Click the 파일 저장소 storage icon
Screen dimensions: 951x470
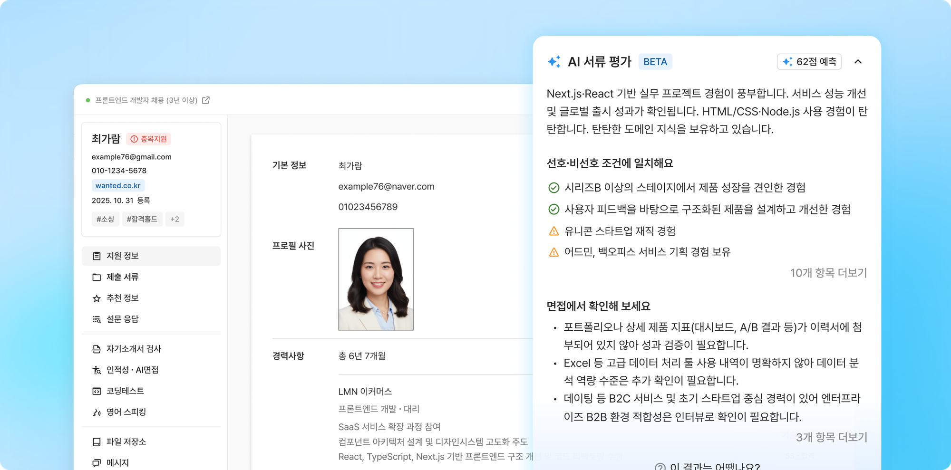[x=97, y=442]
